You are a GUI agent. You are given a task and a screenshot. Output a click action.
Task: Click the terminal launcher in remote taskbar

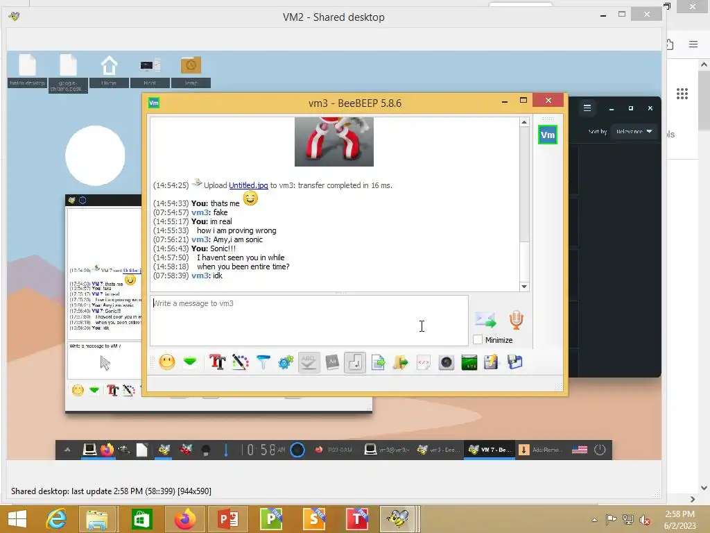tap(89, 450)
